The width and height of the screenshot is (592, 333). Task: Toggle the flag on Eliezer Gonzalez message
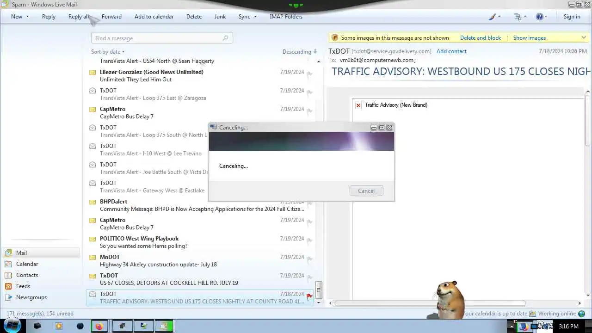pos(309,74)
